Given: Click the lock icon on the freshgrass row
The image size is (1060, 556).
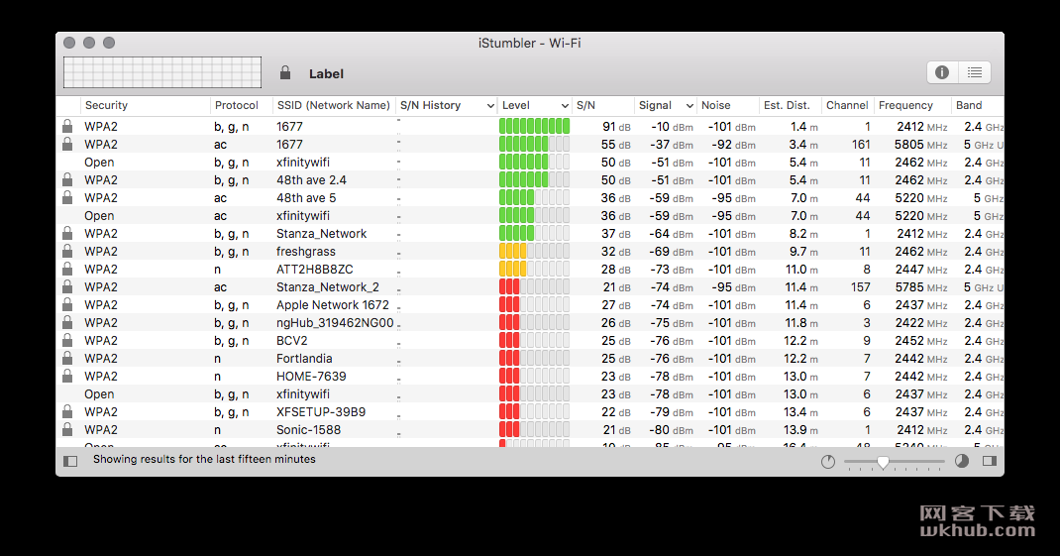Looking at the screenshot, I should [67, 251].
